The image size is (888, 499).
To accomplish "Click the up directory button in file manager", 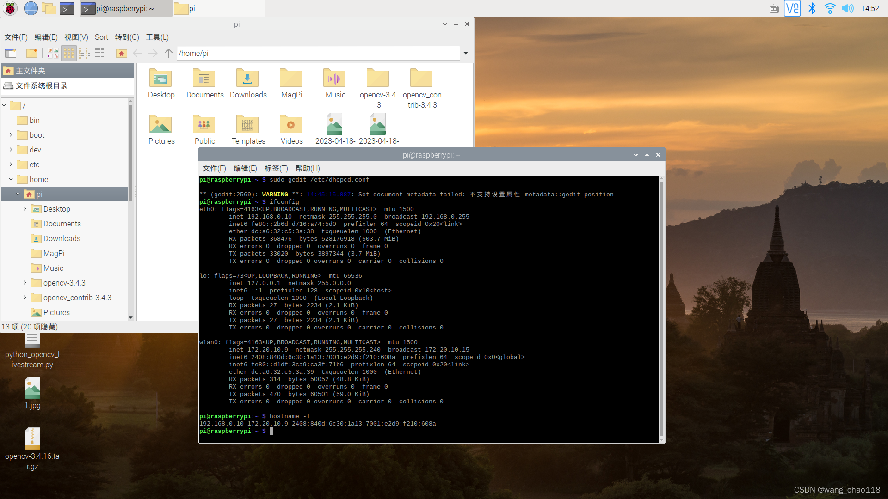I will click(x=168, y=53).
